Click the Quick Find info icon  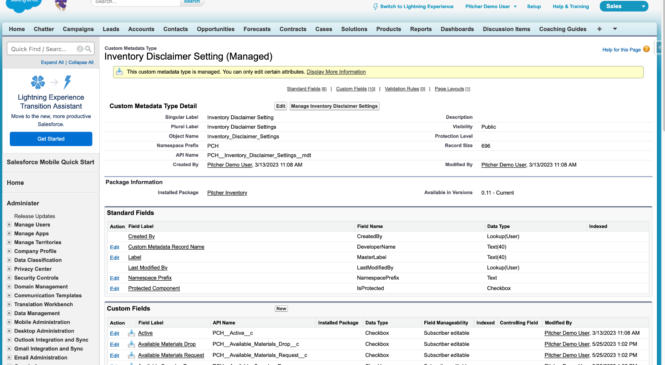coord(80,49)
